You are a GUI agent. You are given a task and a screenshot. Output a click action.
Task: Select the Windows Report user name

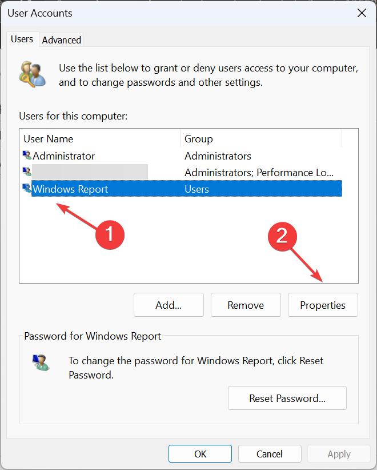tap(70, 189)
